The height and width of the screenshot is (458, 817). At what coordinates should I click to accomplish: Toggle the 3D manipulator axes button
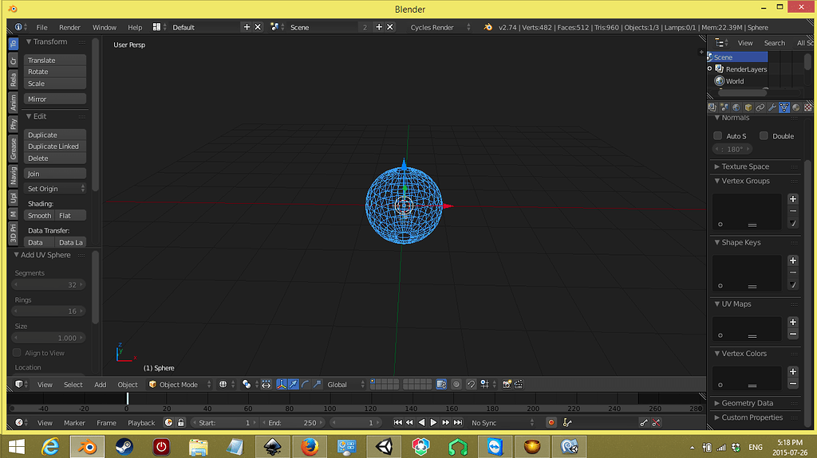click(282, 384)
